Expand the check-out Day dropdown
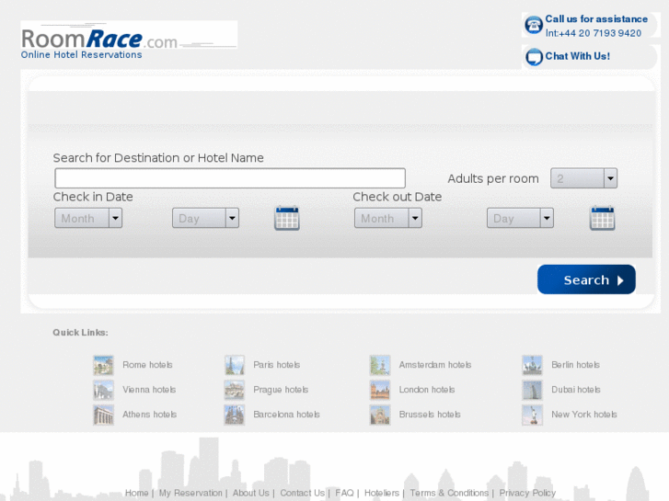Viewport: 669px width, 501px height. coord(520,218)
